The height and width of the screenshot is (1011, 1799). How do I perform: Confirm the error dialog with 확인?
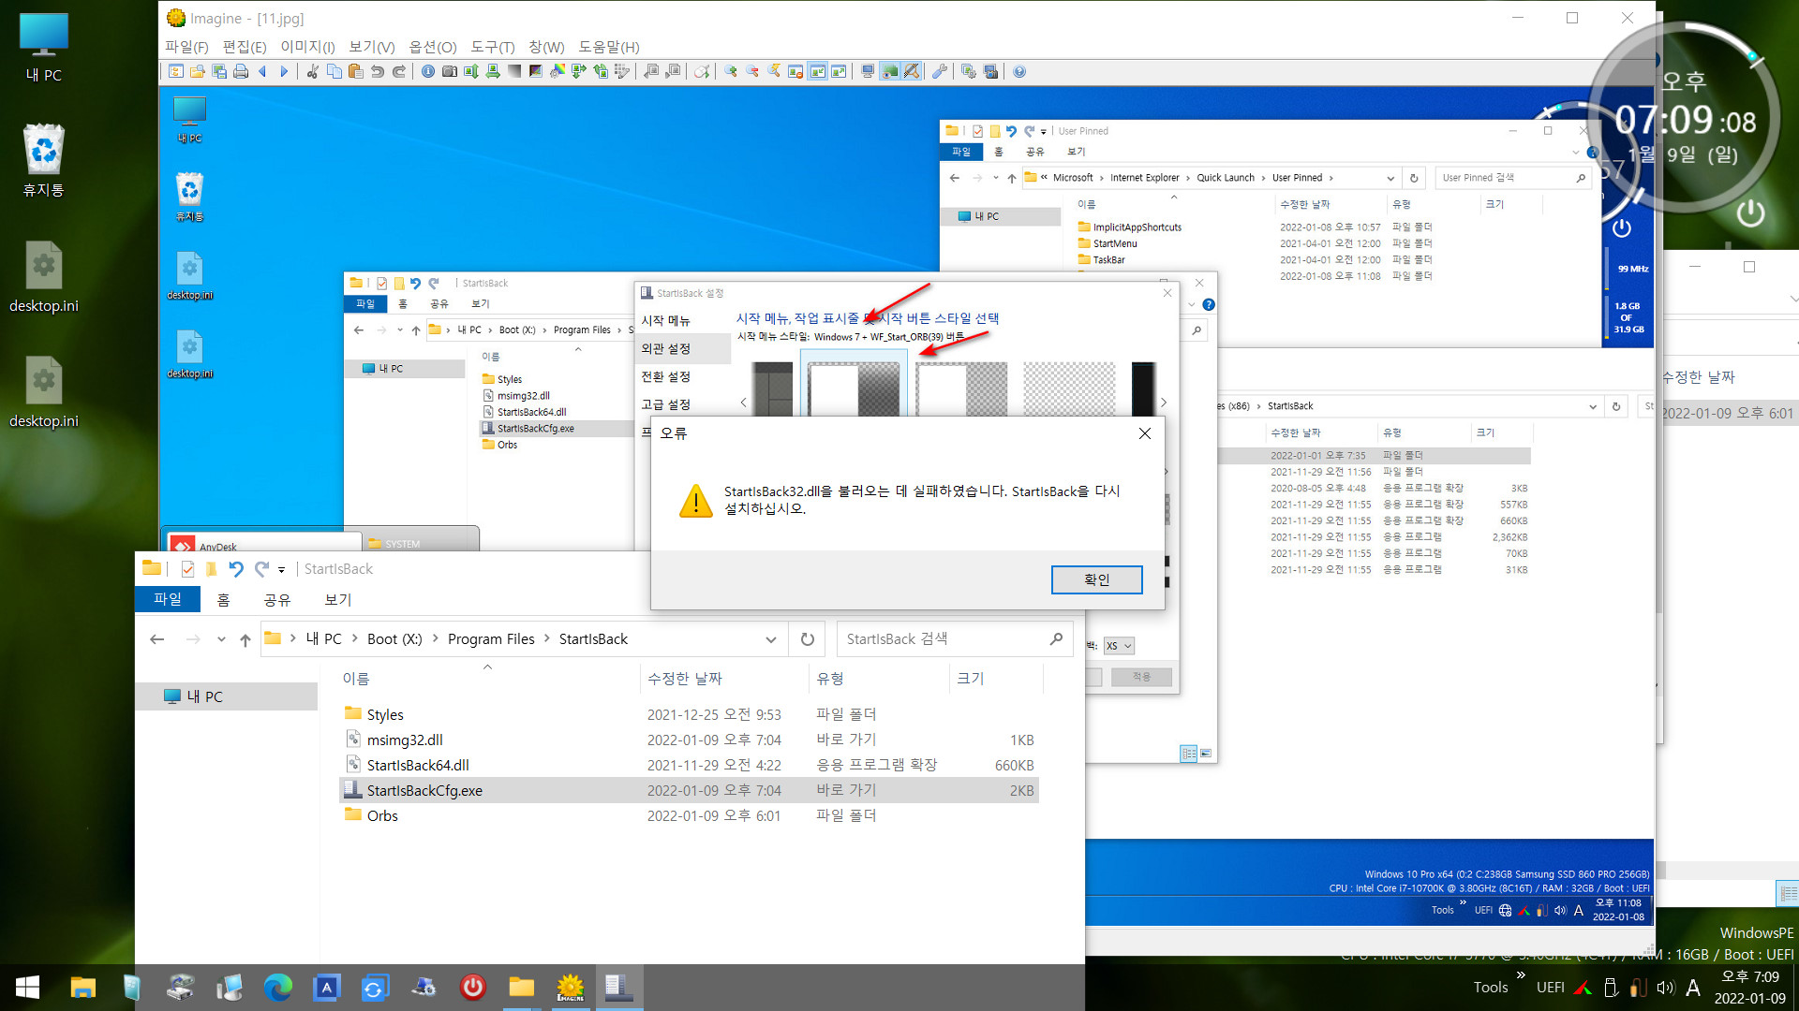(x=1096, y=579)
